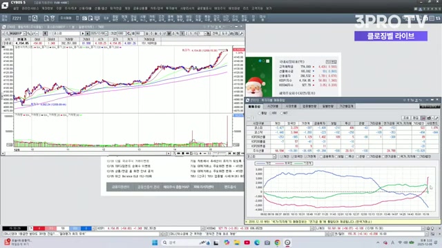Viewport: 442px width, 248px height.
Task: Check the 투신 checkbox
Action: click(x=347, y=156)
